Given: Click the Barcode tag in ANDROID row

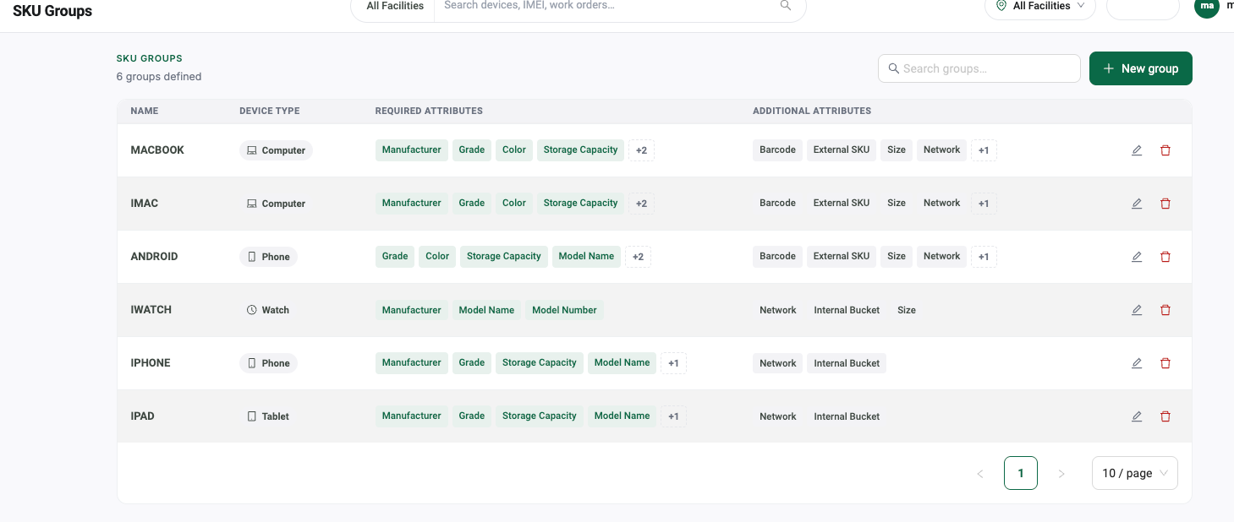Looking at the screenshot, I should (x=777, y=256).
